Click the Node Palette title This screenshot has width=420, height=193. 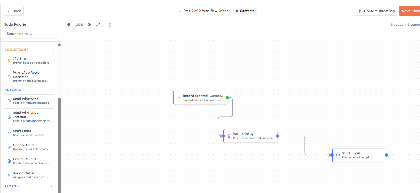[x=15, y=24]
